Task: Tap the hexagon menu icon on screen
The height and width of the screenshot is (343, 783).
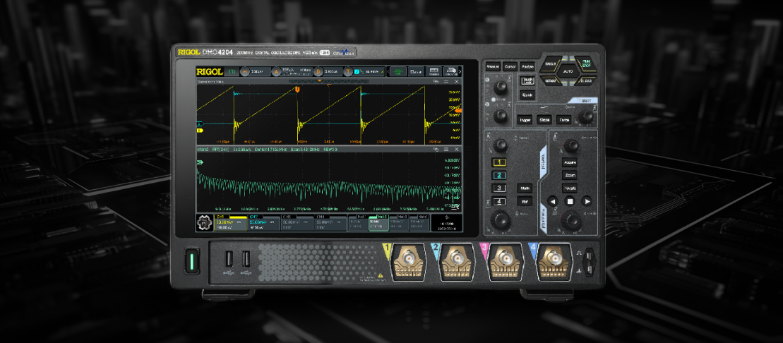Action: [203, 224]
